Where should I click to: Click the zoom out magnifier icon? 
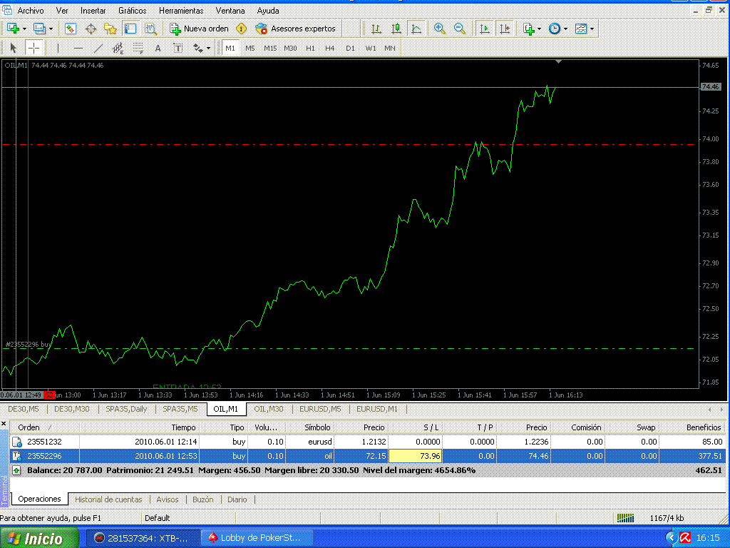(460, 29)
